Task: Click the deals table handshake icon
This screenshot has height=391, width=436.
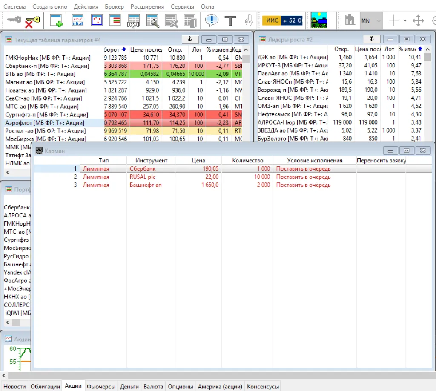Action: 134,20
